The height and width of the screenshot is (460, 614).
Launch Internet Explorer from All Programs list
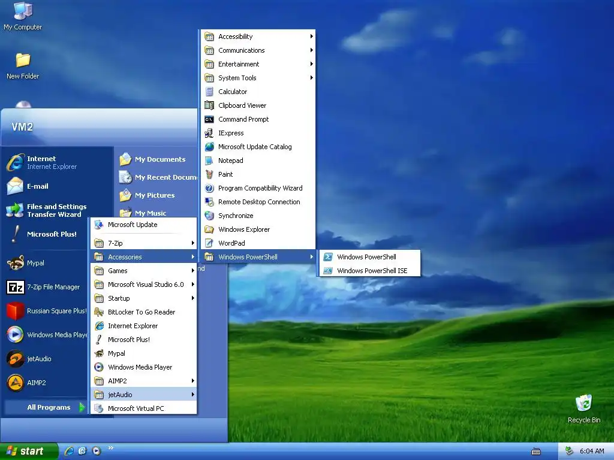[144, 325]
